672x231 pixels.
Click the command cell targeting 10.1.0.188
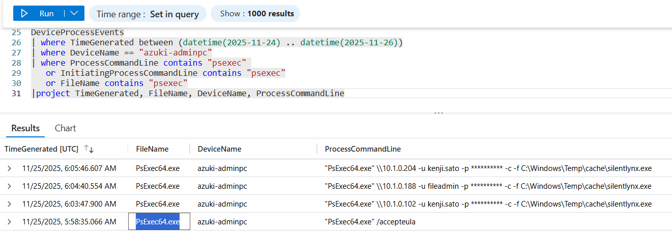[x=488, y=186]
